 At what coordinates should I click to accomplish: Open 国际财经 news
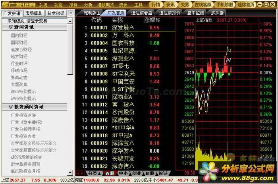coord(19,43)
